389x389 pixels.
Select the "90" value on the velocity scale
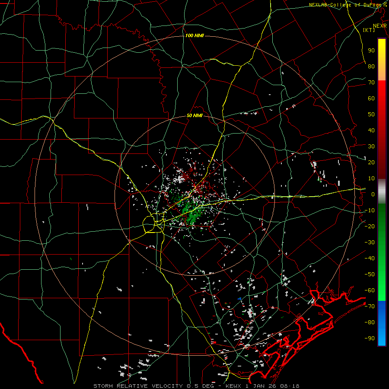click(x=371, y=51)
